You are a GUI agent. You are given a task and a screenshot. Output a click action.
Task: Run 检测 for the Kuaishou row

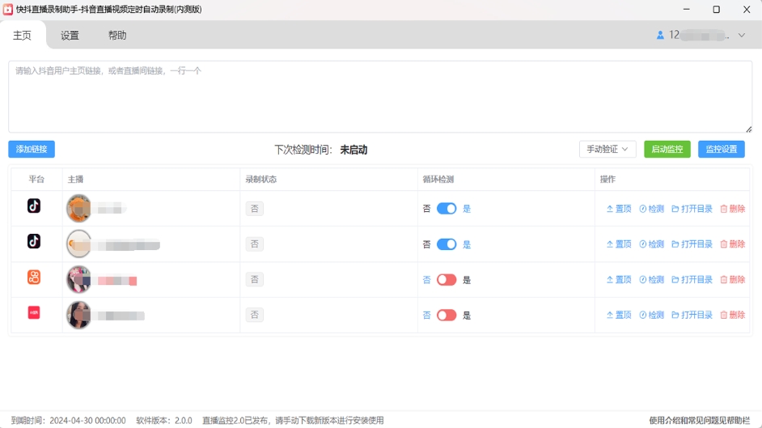[x=651, y=279]
